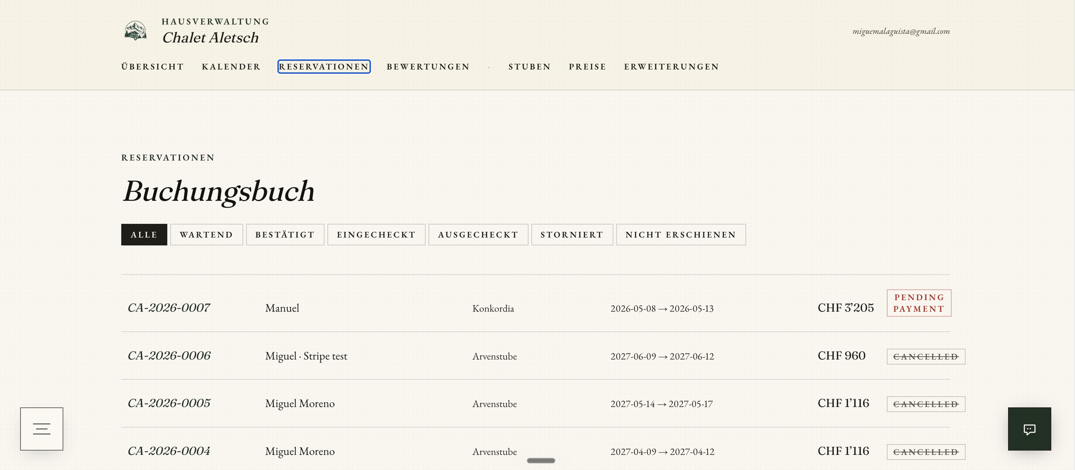Click dates 2026-05-08 → 2026-05-13
This screenshot has height=470, width=1075.
[x=662, y=309]
